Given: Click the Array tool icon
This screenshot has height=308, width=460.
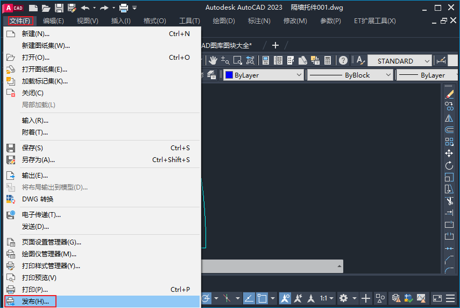Looking at the screenshot, I should pos(449,142).
